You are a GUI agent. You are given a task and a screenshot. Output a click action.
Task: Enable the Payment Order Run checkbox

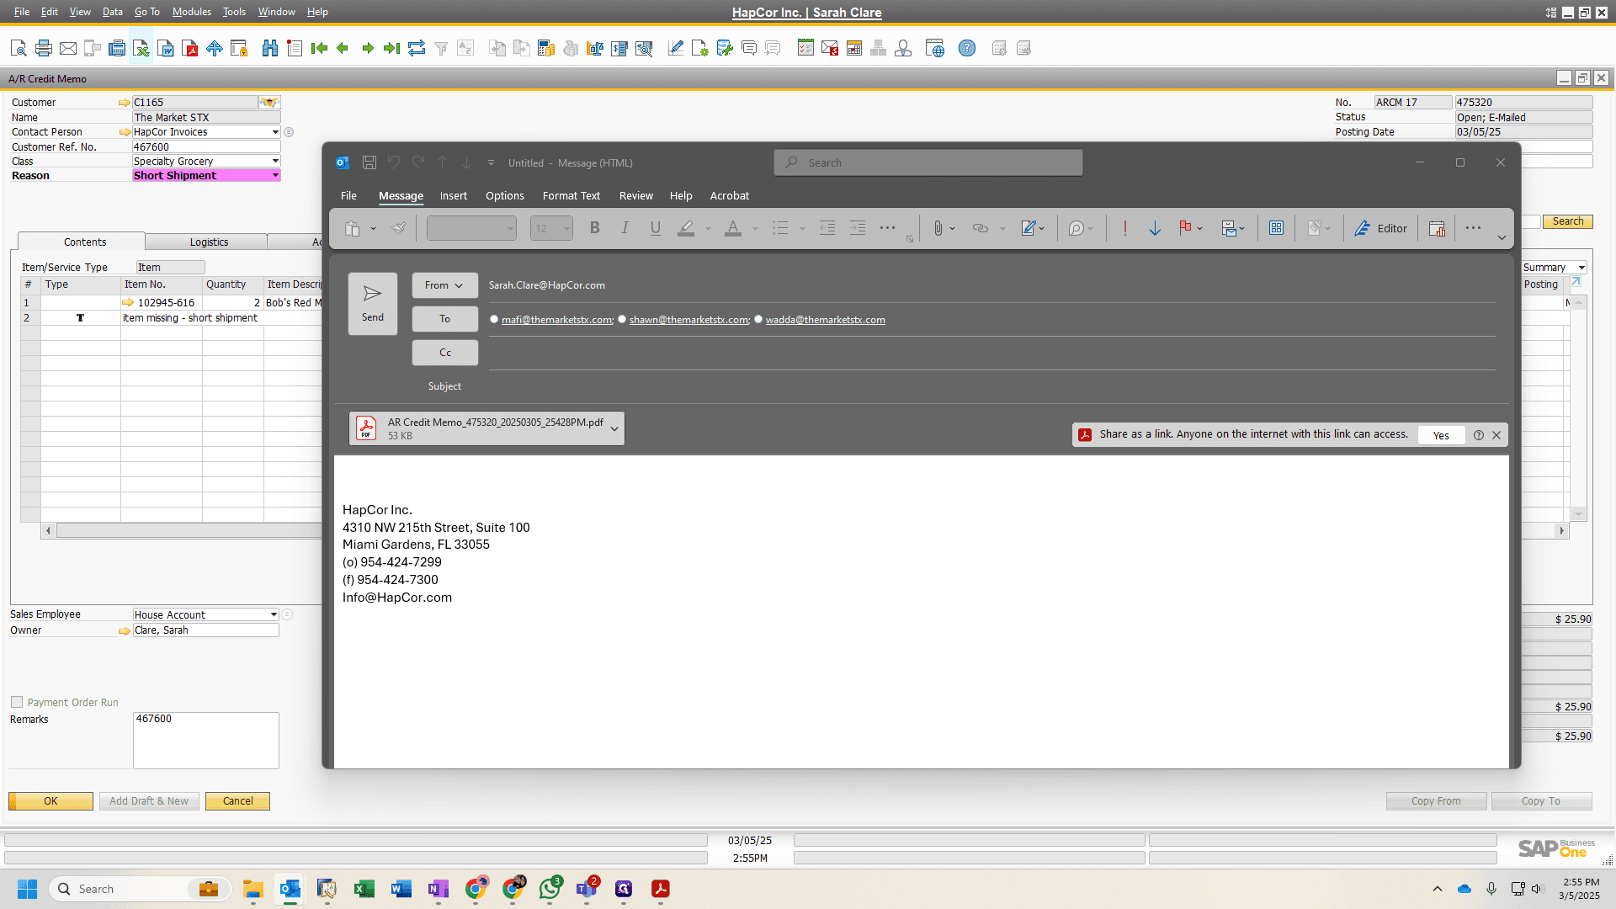point(17,702)
